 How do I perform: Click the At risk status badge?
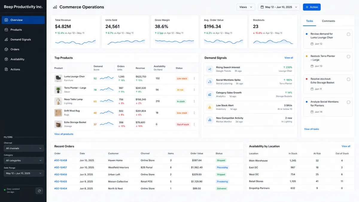pyautogui.click(x=180, y=90)
